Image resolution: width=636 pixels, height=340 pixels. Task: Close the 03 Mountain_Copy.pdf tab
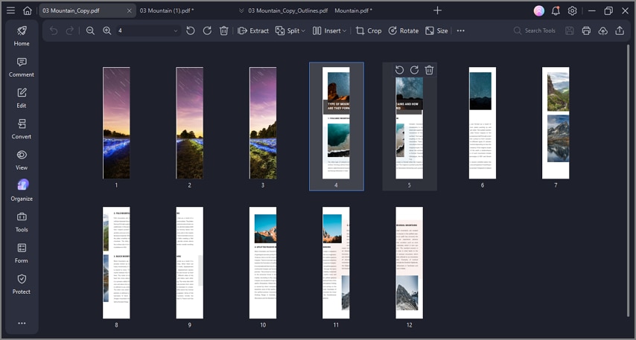coord(130,10)
